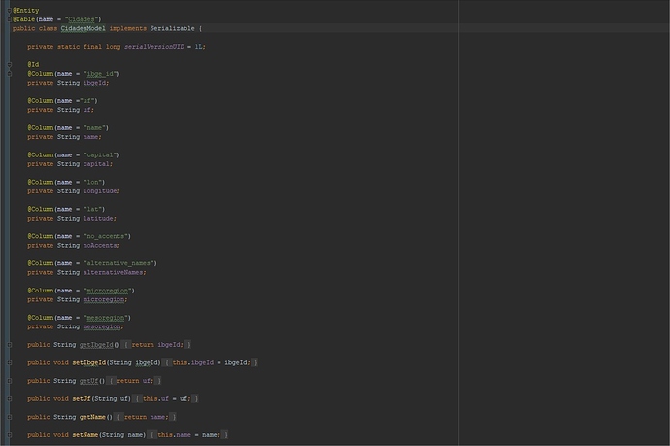
Task: Expand the folded setName method in gutter
Action: (x=9, y=435)
